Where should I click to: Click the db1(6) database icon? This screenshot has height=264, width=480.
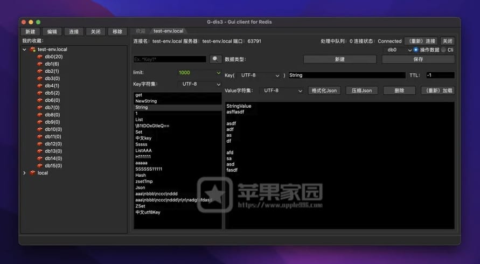pyautogui.click(x=39, y=64)
